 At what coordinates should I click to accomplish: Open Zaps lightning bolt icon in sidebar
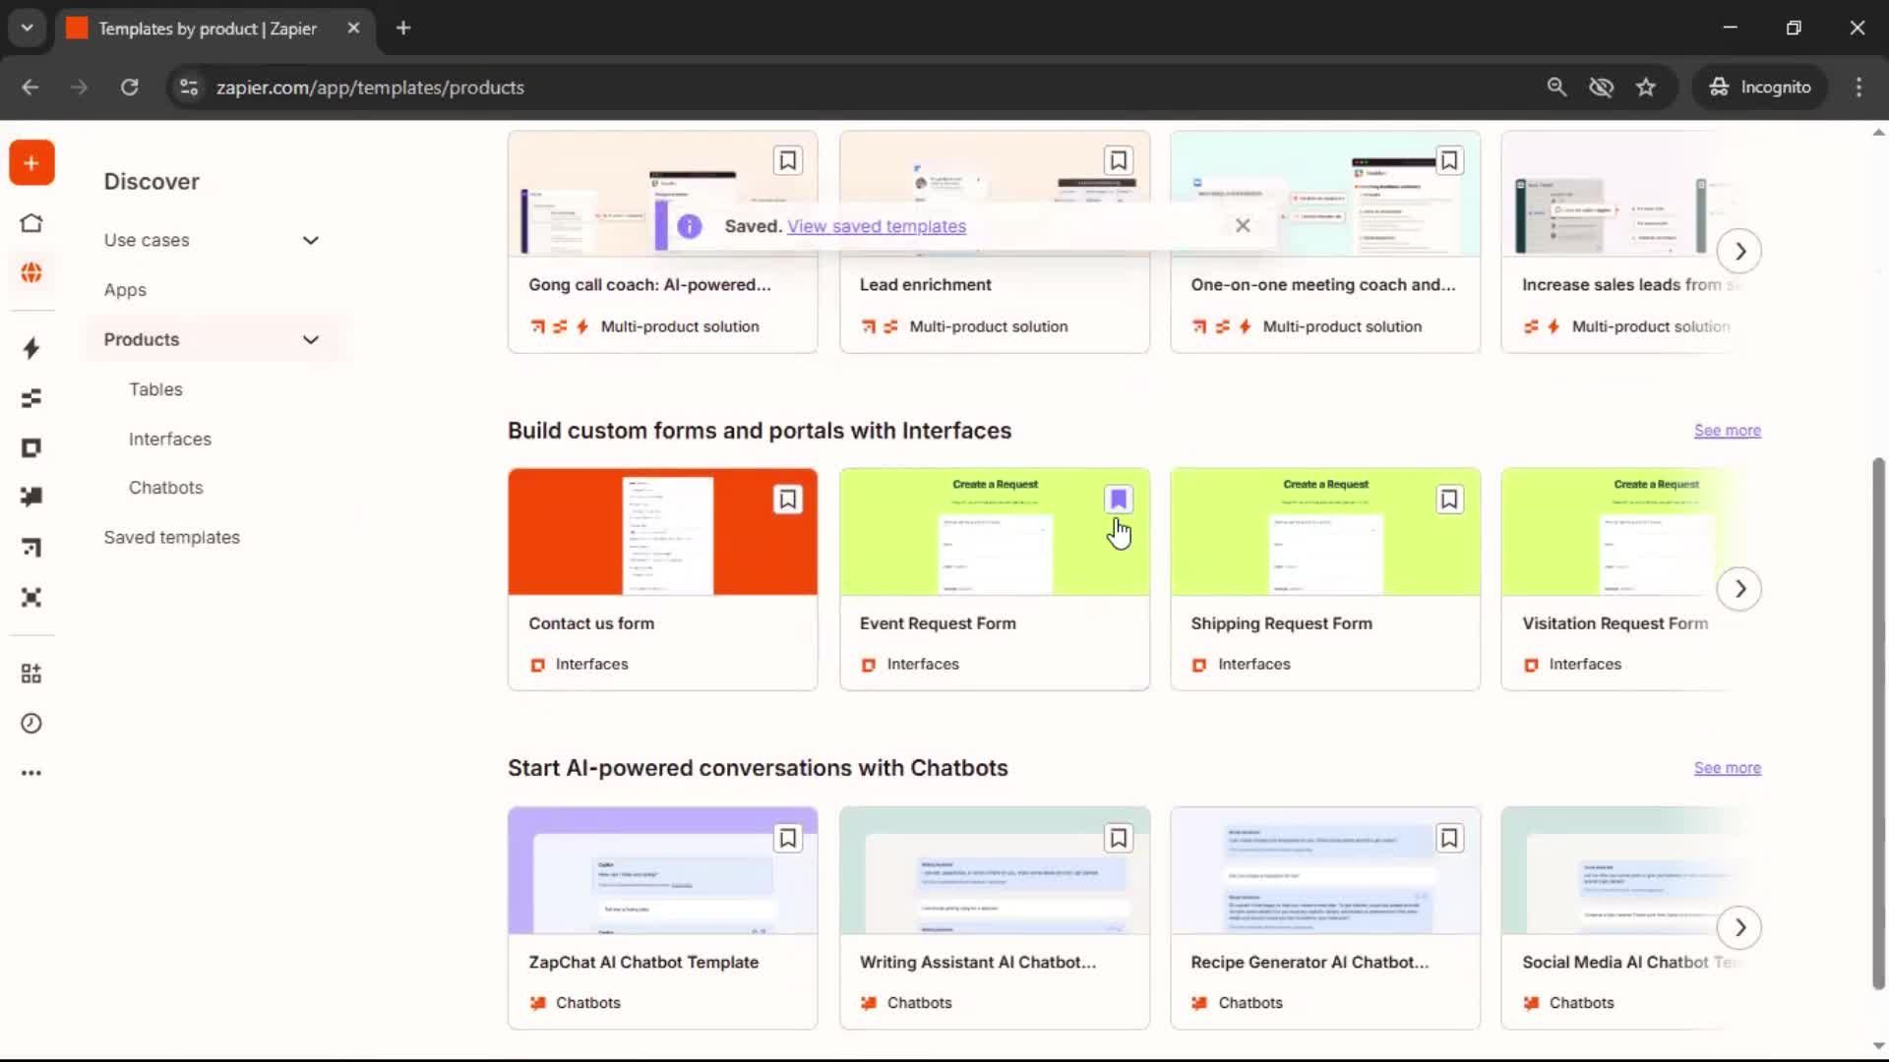coord(31,348)
